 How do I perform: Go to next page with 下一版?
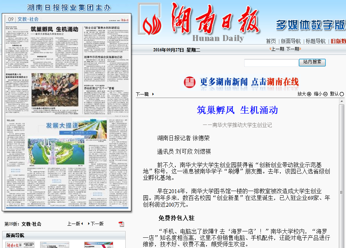[x=95, y=224]
